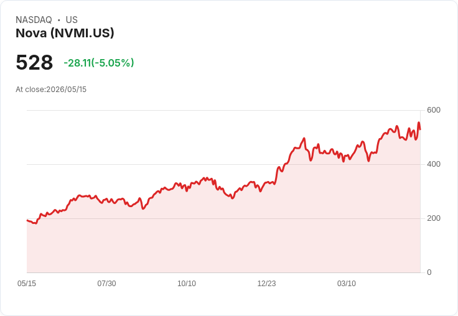The height and width of the screenshot is (316, 458).
Task: Click the chart line start near 05/15
Action: tap(27, 220)
